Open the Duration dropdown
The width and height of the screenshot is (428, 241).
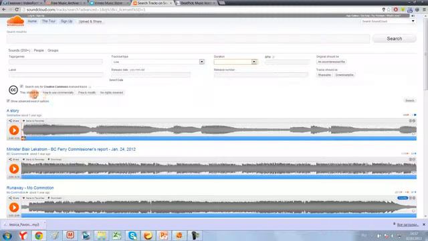tap(235, 62)
